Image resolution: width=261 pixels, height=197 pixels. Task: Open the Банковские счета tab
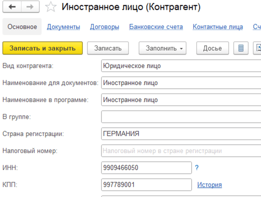[x=156, y=27]
